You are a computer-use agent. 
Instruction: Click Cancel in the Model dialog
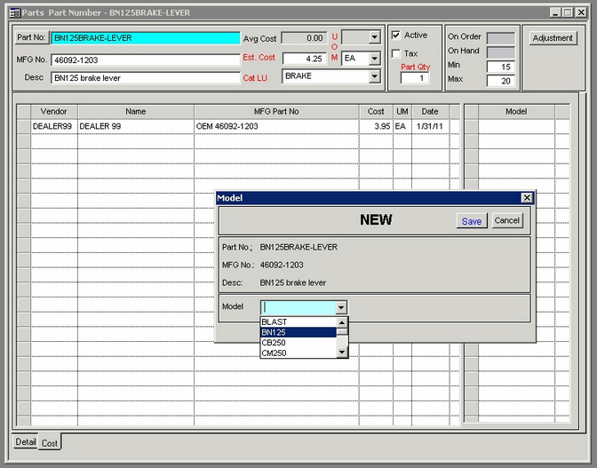pos(506,221)
